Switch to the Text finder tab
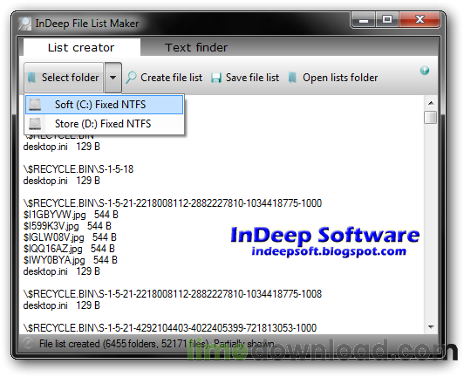The width and height of the screenshot is (464, 377). point(196,47)
